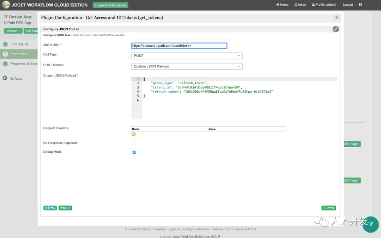
Task: Submit the plugin configuration
Action: coord(328,208)
